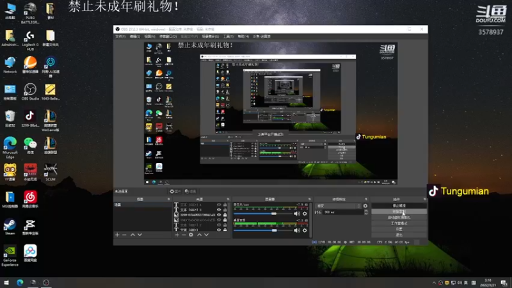Toggle lock on text source 3
Viewport: 512px width, 288px height.
[x=225, y=210]
